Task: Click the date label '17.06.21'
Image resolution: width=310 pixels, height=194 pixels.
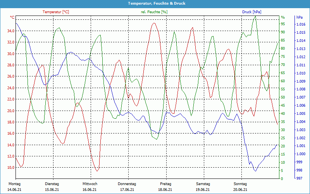Action: 127,190
